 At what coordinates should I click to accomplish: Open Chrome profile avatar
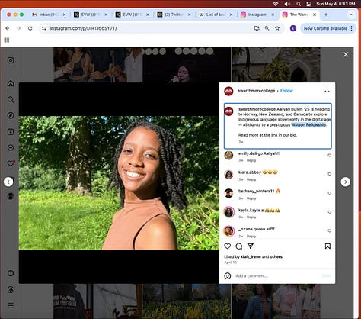pos(293,28)
